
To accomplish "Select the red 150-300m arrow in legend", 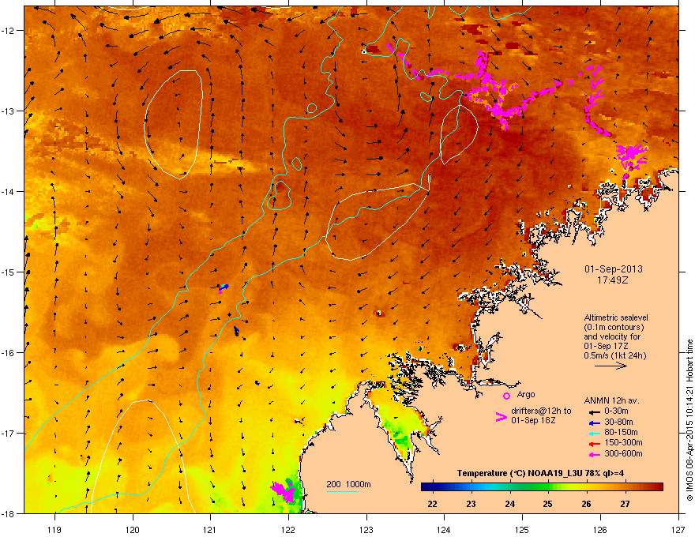I will (x=594, y=443).
